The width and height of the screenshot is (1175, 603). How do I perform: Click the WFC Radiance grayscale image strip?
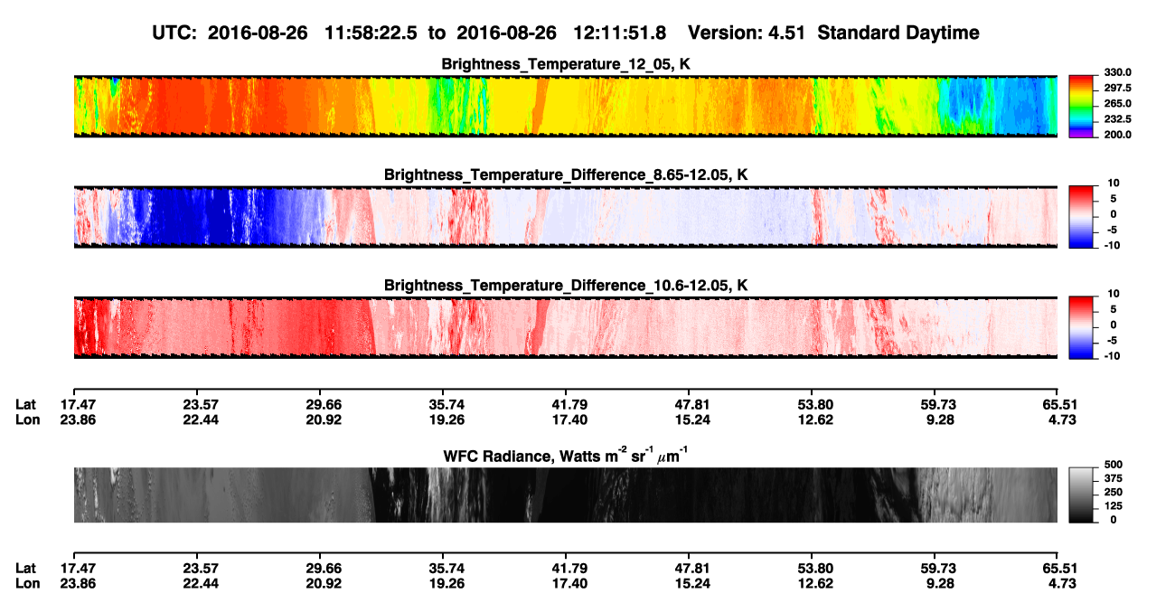(565, 495)
